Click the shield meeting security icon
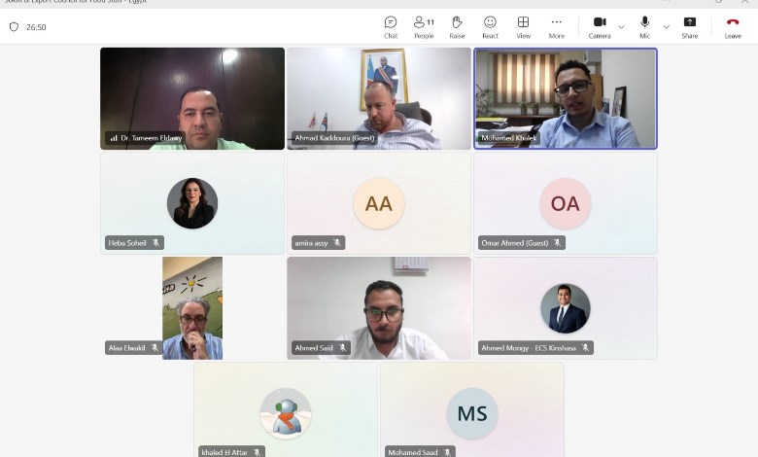The image size is (758, 457). click(x=14, y=27)
